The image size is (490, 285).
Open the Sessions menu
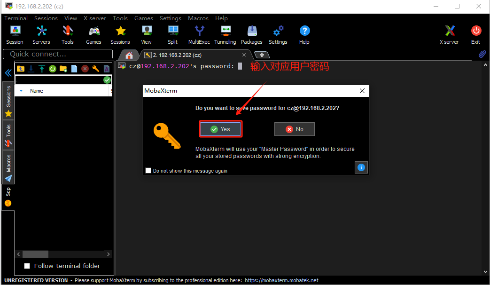[x=46, y=18]
